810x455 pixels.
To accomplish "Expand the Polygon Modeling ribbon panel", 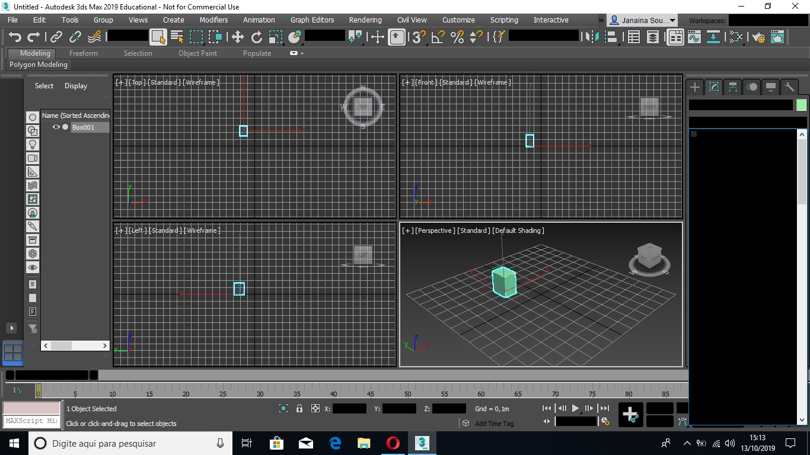I will click(38, 65).
